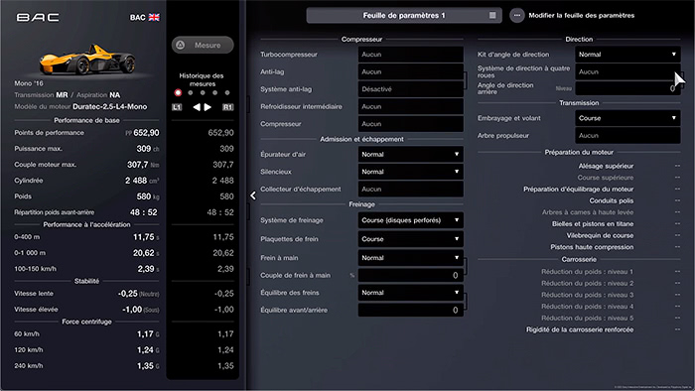Open the Système de freinage dropdown
Screen dimensions: 695x391
tap(410, 220)
